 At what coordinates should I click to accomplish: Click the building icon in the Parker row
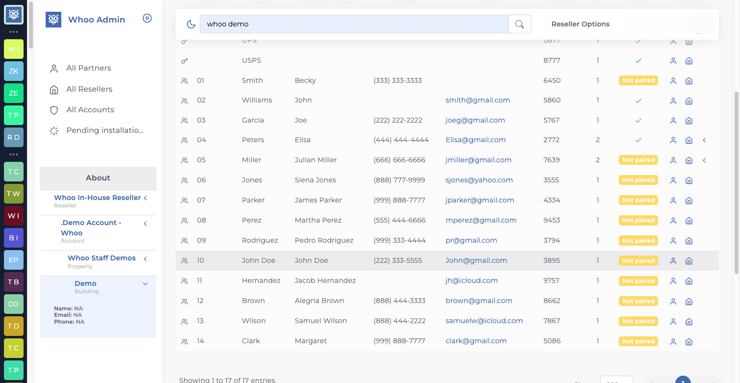pyautogui.click(x=689, y=201)
